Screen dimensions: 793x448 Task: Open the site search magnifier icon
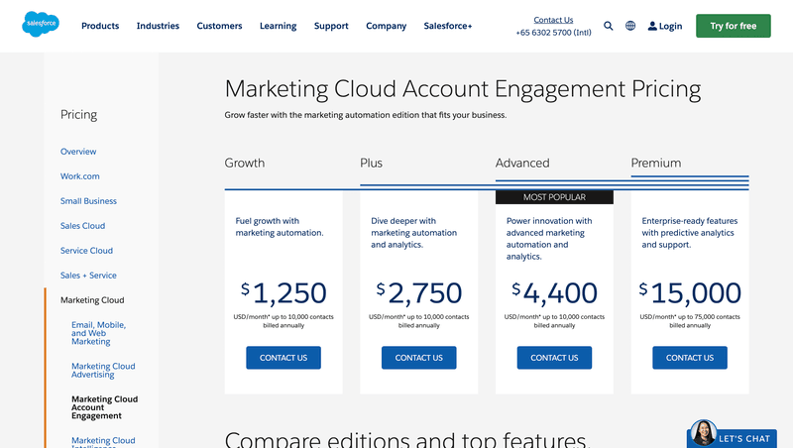click(x=609, y=26)
